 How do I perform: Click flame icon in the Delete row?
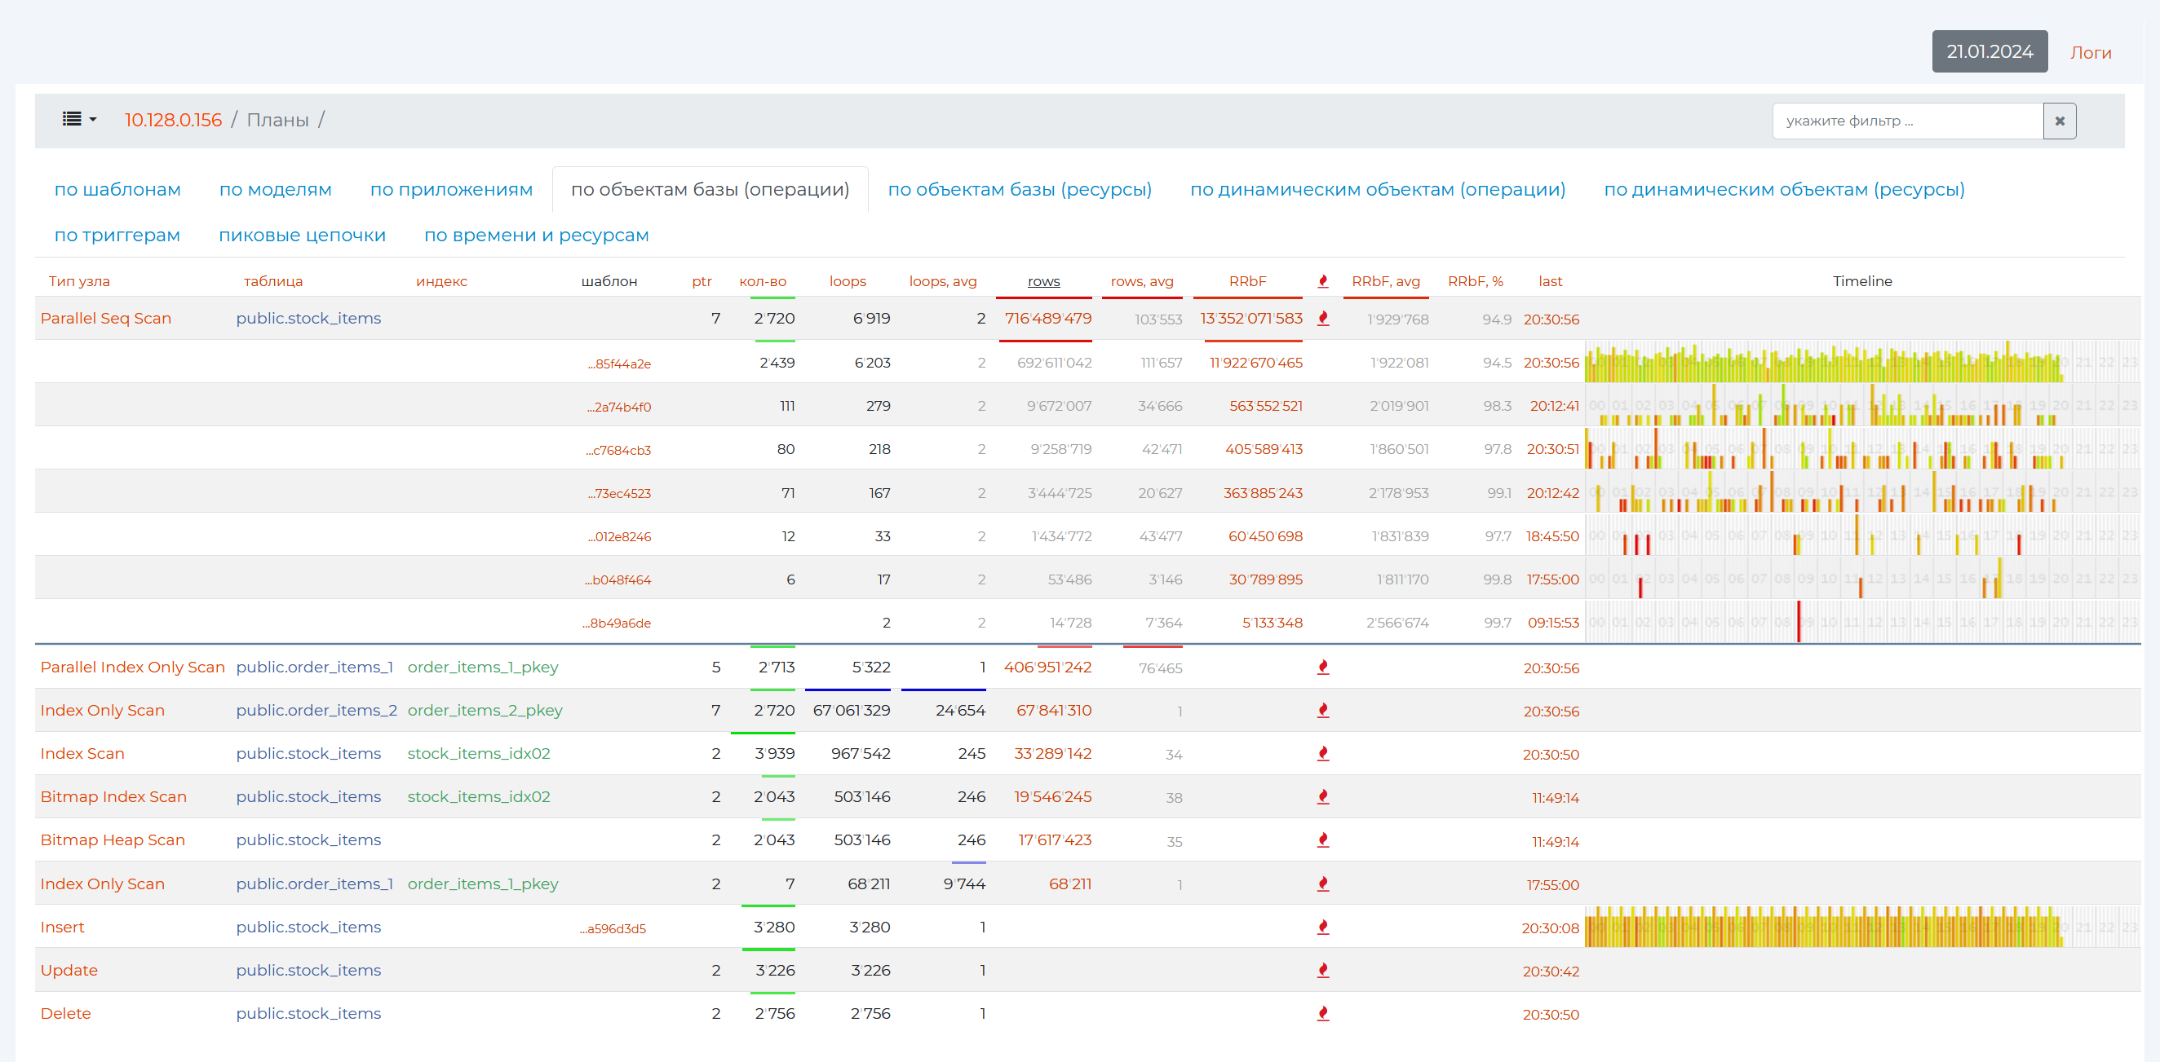click(x=1322, y=1013)
